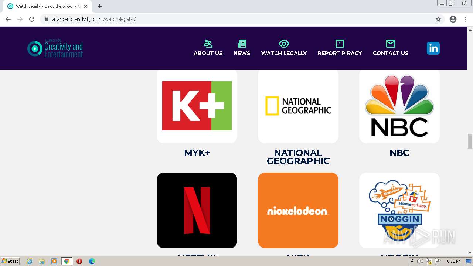This screenshot has height=266, width=473.
Task: Click the Action Center flag icon
Action: [x=438, y=261]
